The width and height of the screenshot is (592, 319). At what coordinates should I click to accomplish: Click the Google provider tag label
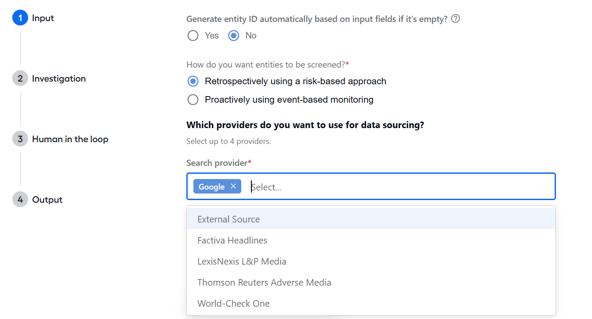pyautogui.click(x=211, y=186)
